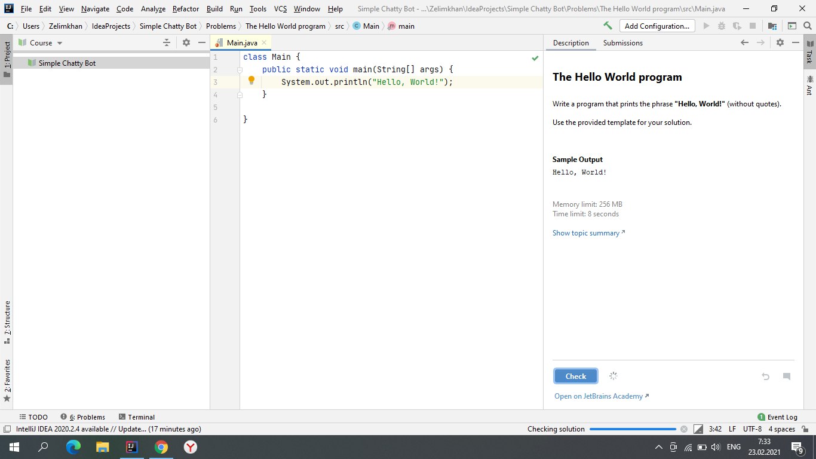Toggle the 1: Project tool window
The width and height of the screenshot is (816, 459).
[7, 60]
